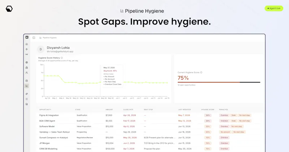Click the calendar icon in sidebar

click(27, 81)
